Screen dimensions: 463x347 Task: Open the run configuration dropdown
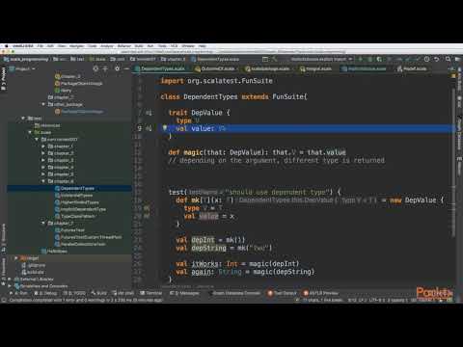tap(321, 59)
